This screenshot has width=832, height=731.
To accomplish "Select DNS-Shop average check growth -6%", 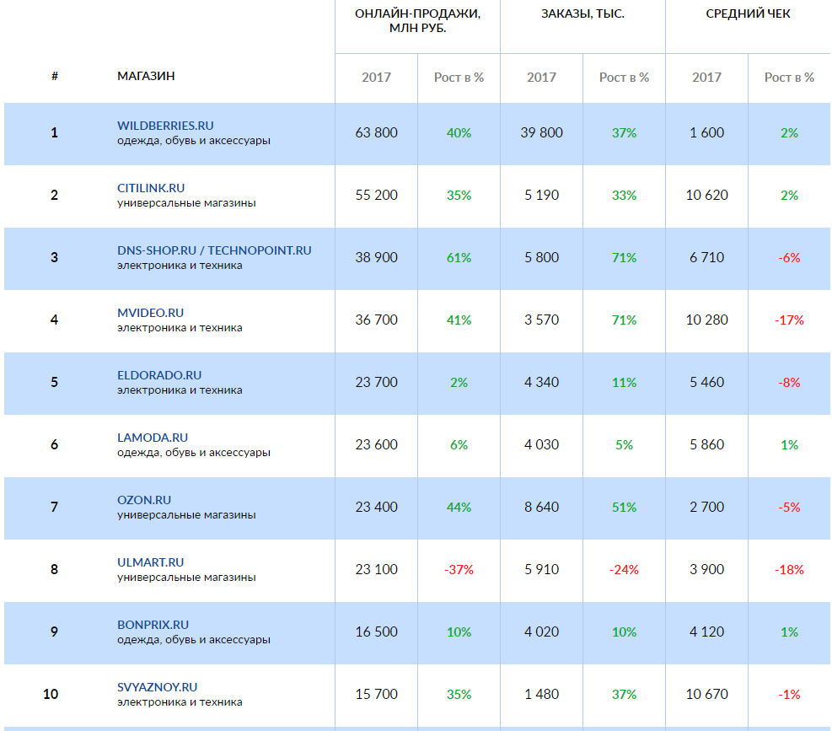I will point(789,257).
